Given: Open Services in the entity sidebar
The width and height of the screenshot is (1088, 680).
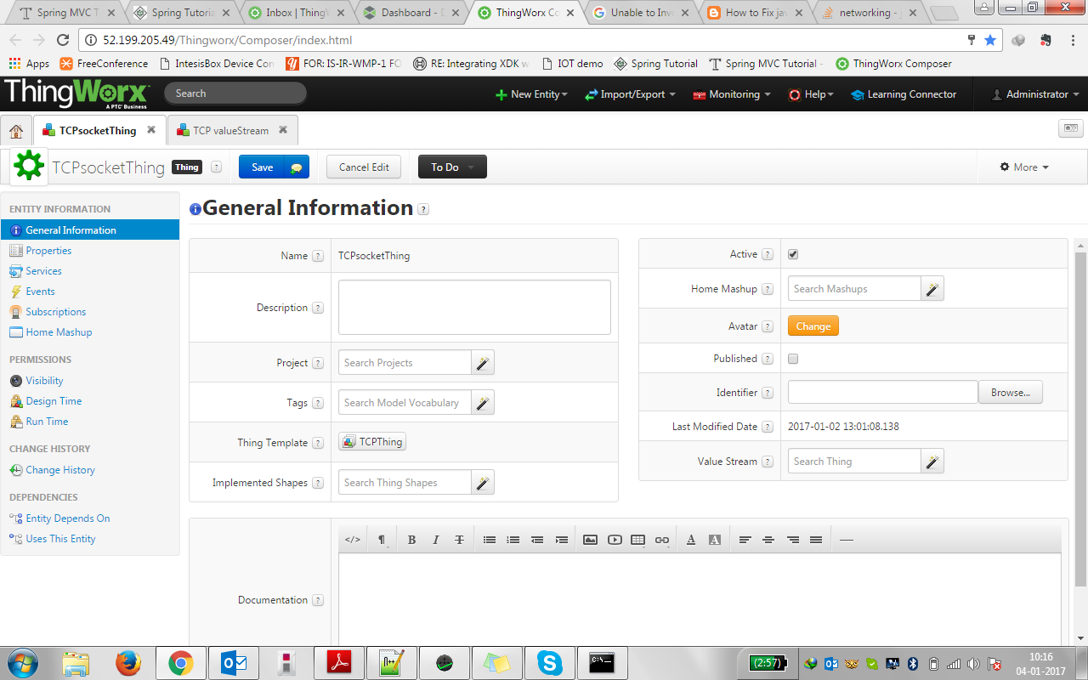Looking at the screenshot, I should 43,271.
